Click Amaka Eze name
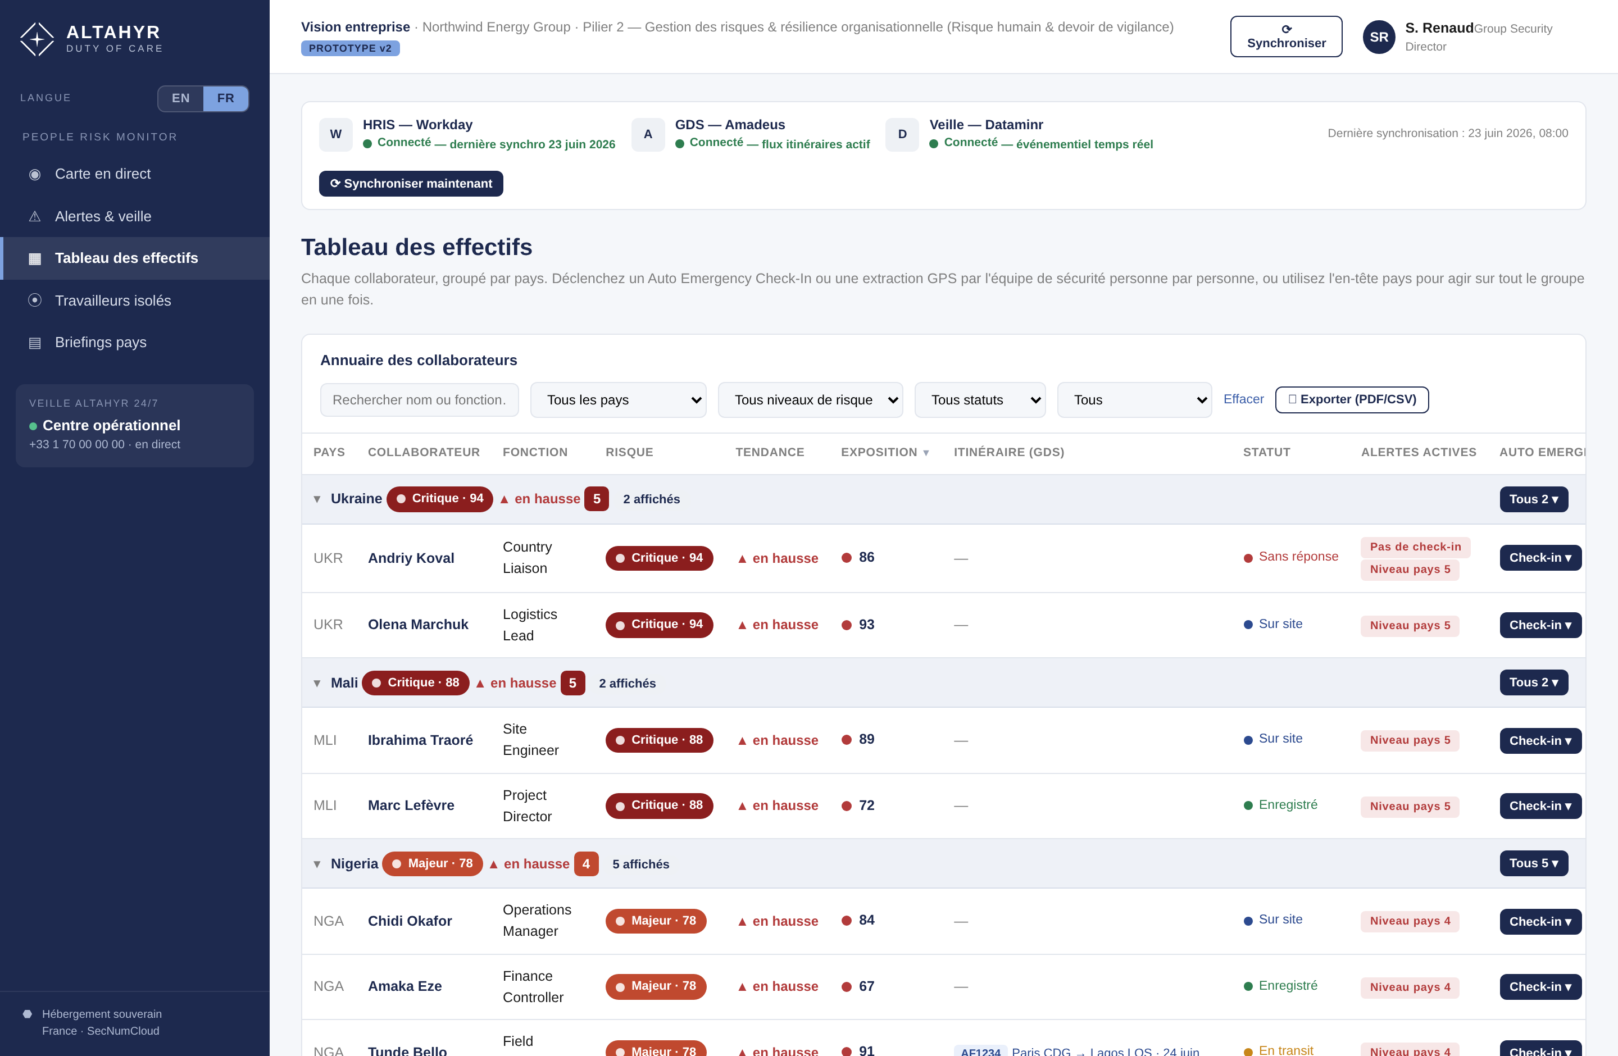This screenshot has width=1618, height=1056. click(404, 987)
